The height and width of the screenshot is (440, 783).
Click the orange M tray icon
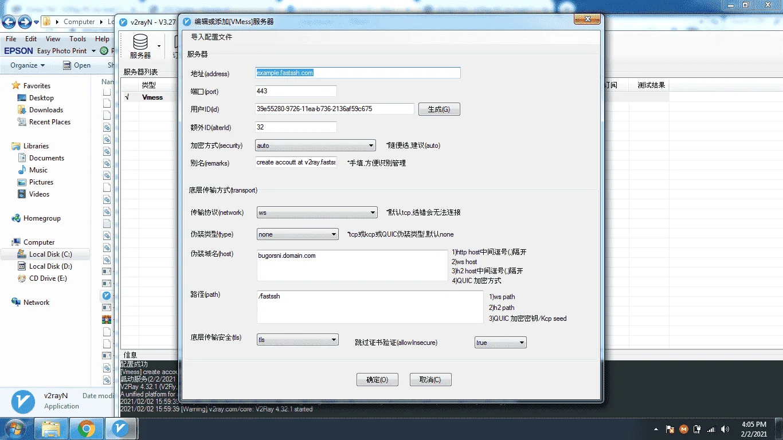pos(683,429)
